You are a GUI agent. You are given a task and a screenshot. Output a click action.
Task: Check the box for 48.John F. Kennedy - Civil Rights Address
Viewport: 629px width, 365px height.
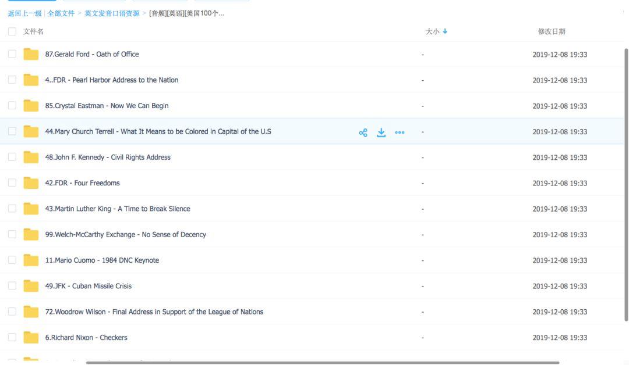coord(12,157)
